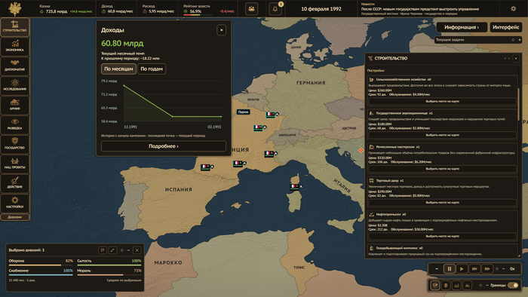This screenshot has width=528, height=297.
Task: Collapse the Строительство panel with minus
Action: coord(509,59)
